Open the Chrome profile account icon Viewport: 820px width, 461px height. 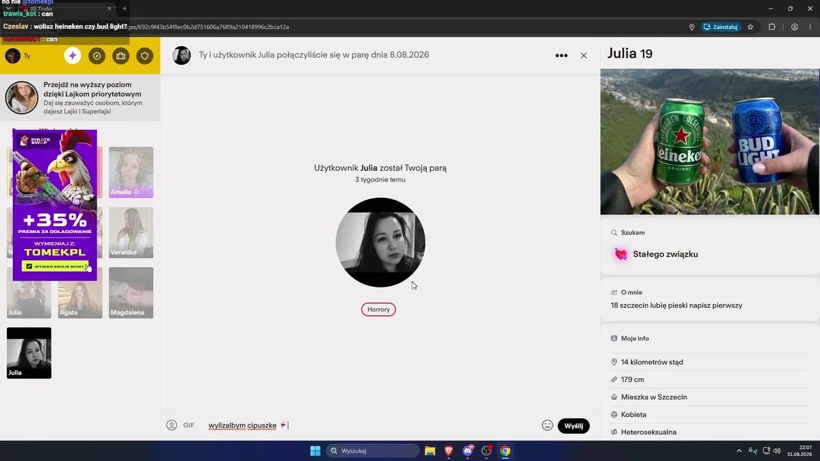794,27
